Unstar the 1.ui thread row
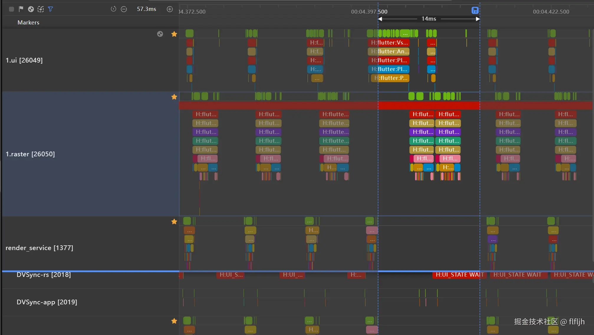This screenshot has height=335, width=594. [x=174, y=34]
